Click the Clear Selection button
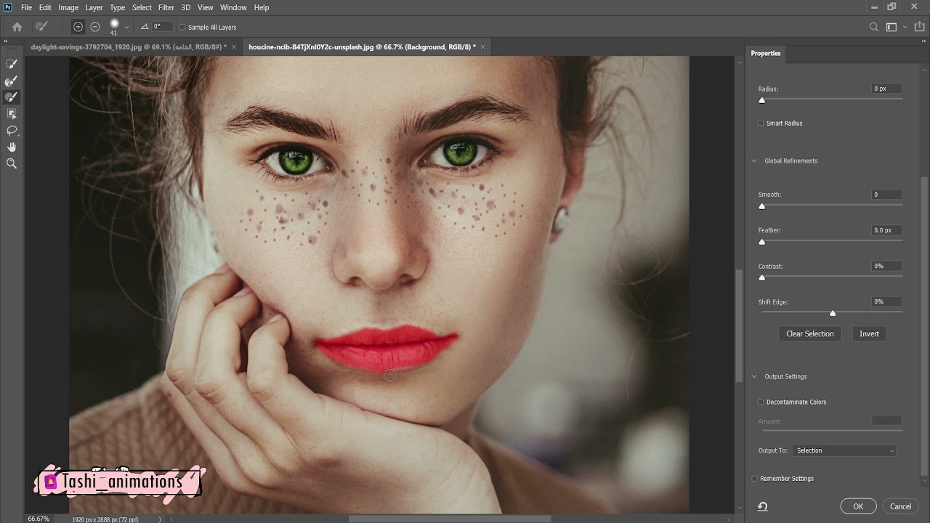Screen dimensions: 930x523 pyautogui.click(x=809, y=334)
